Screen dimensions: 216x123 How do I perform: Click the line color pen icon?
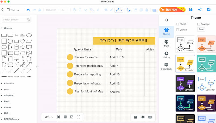point(112,10)
